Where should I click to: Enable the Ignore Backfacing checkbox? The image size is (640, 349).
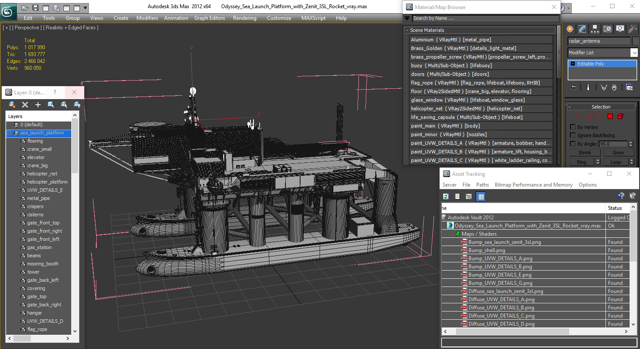(x=573, y=135)
